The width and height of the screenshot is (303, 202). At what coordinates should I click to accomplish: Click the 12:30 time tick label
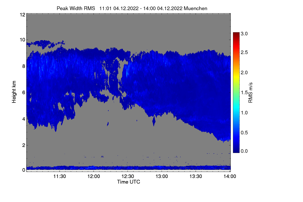point(128,176)
